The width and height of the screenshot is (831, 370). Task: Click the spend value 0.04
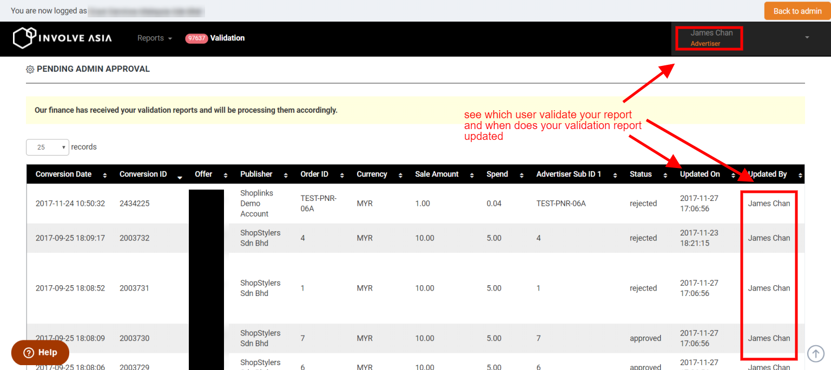[494, 204]
